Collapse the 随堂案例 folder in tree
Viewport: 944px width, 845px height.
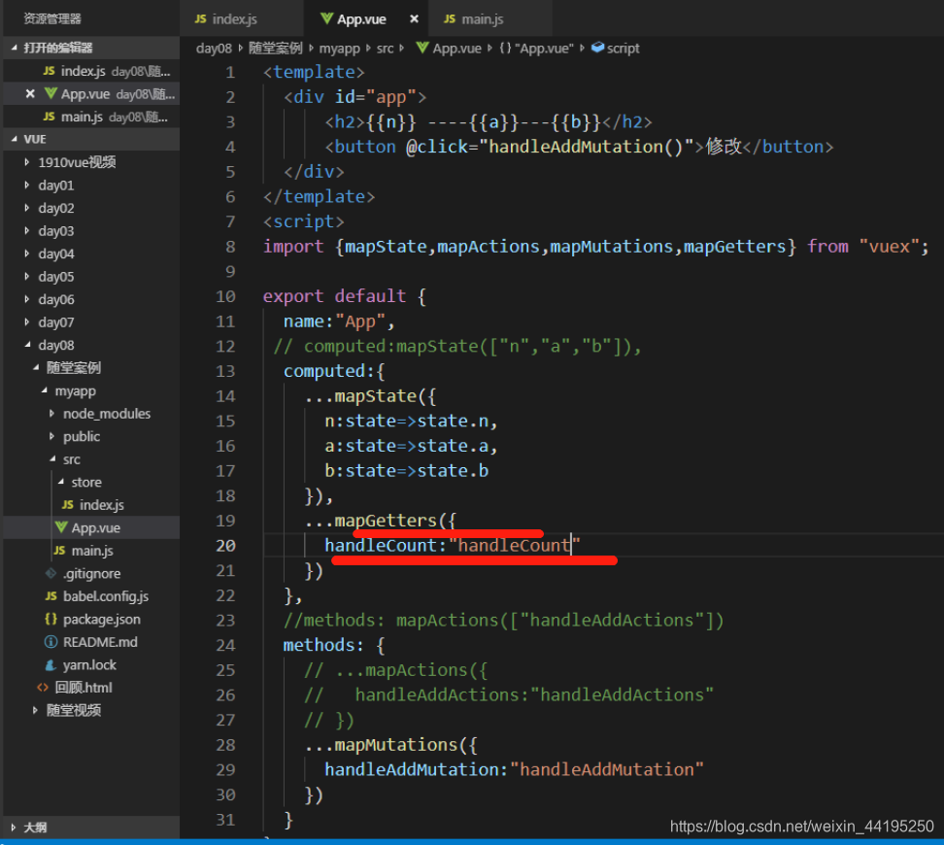click(36, 368)
